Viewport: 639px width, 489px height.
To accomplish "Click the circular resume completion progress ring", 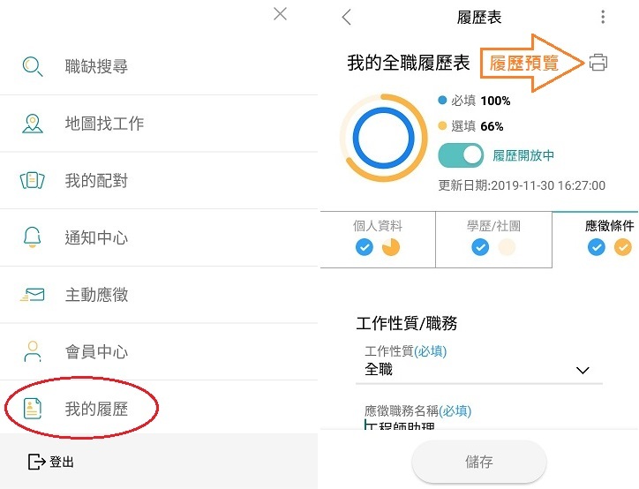I will (x=383, y=139).
